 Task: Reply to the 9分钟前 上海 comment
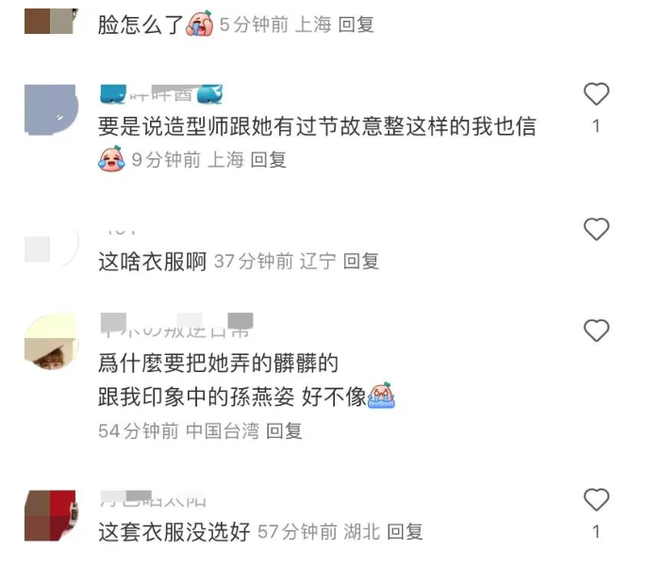269,160
